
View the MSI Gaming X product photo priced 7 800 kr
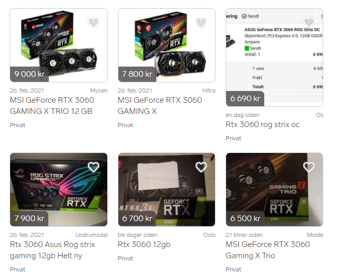point(167,45)
